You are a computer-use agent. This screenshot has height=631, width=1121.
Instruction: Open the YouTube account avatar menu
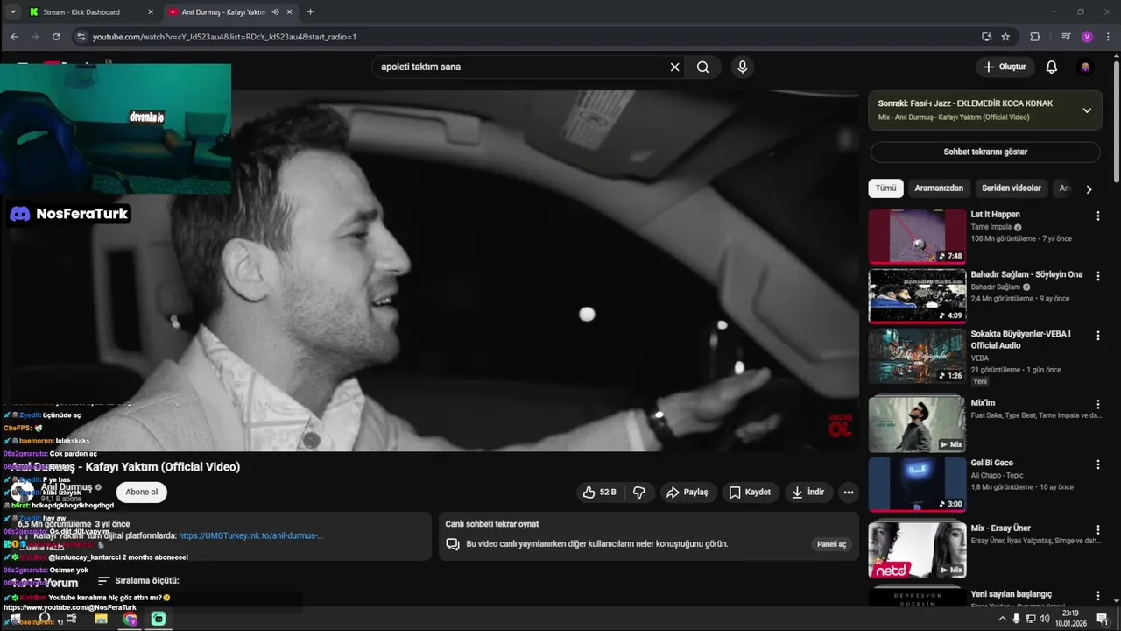pyautogui.click(x=1085, y=67)
